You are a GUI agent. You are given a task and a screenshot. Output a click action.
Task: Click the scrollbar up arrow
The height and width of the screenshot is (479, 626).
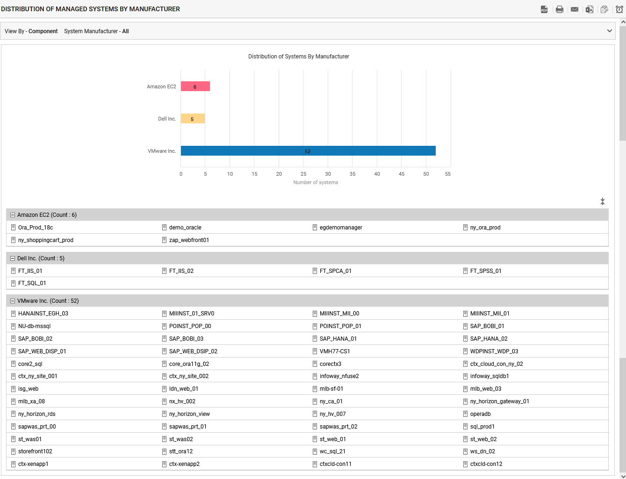coord(623,22)
